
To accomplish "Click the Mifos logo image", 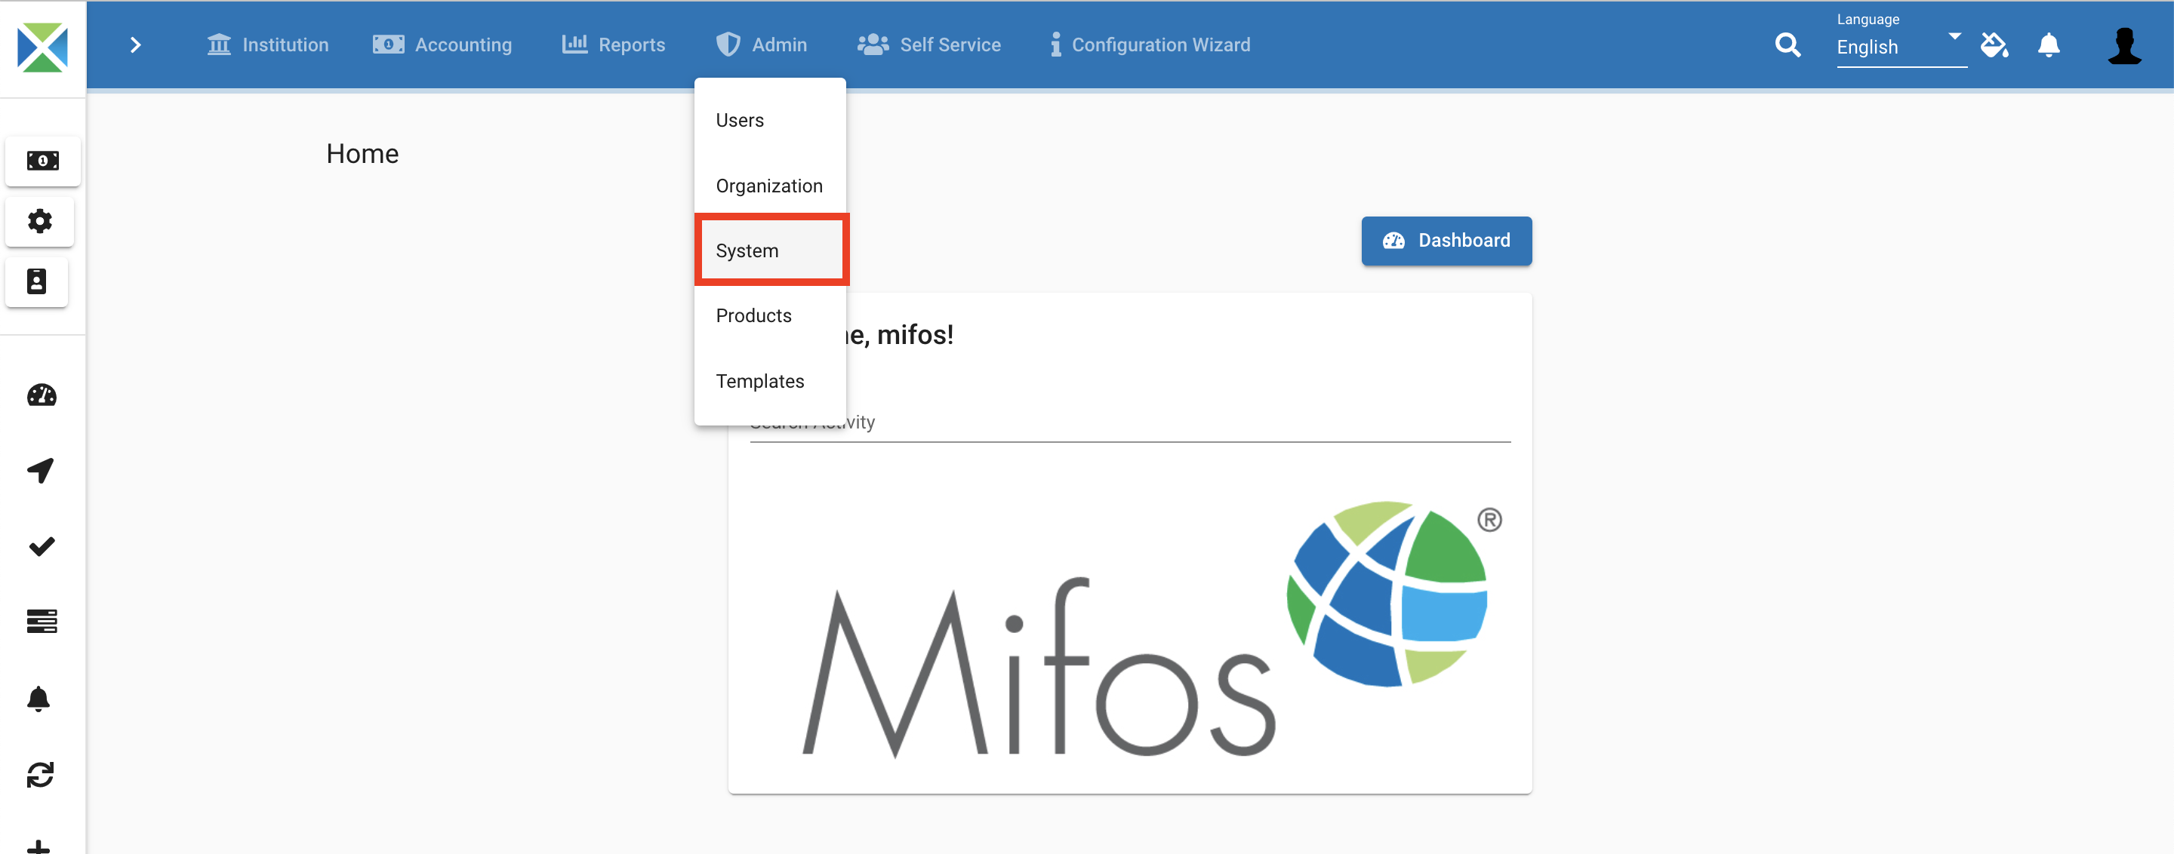I will pos(1152,629).
